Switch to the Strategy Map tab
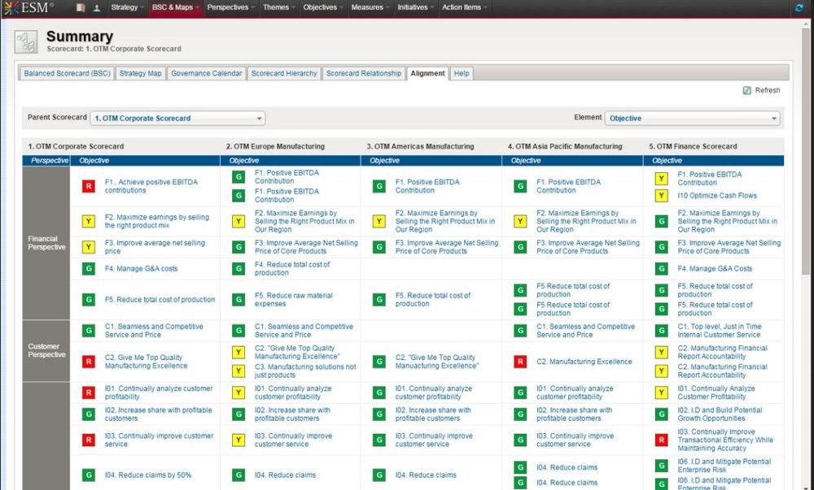This screenshot has width=814, height=490. [140, 73]
